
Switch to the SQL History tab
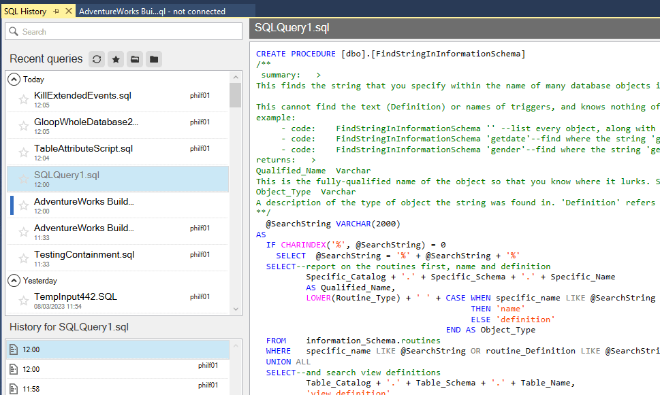click(x=27, y=12)
